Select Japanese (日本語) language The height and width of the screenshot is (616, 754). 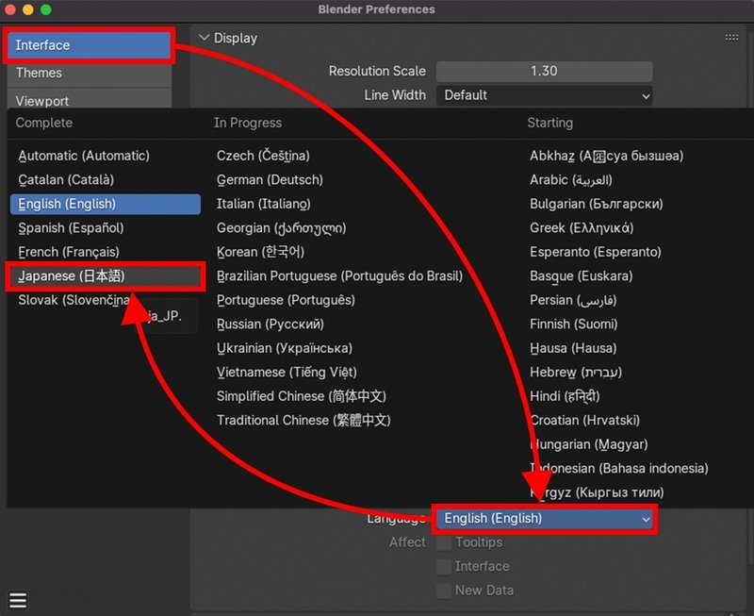pyautogui.click(x=106, y=276)
